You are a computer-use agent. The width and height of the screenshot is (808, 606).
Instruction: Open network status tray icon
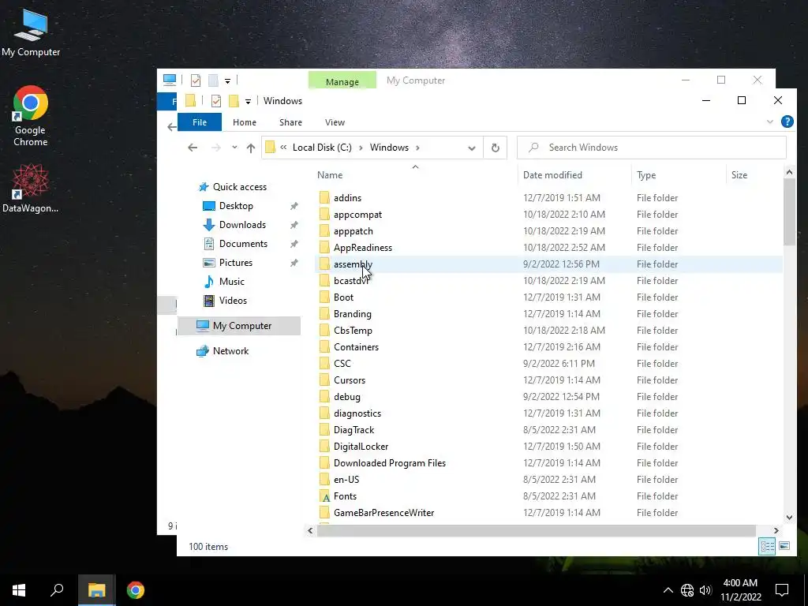click(x=687, y=590)
